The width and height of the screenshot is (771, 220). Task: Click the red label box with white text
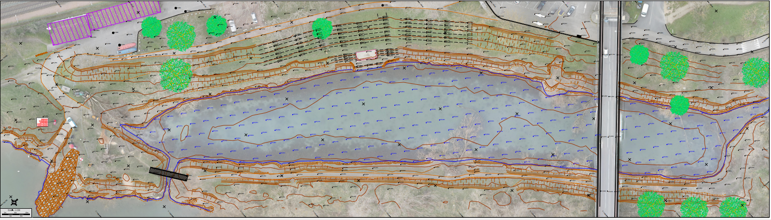42,122
